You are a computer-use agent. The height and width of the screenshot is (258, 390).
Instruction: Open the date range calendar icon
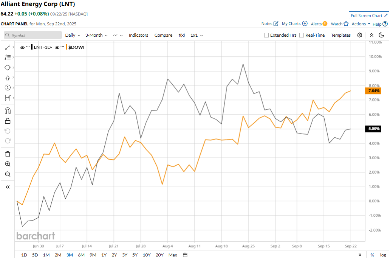click(x=185, y=255)
